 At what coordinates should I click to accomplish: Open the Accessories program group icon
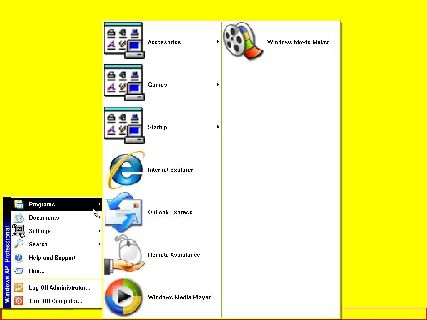coord(124,40)
